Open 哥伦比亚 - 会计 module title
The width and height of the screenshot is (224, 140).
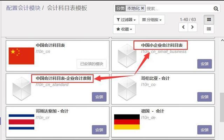tap(155, 78)
